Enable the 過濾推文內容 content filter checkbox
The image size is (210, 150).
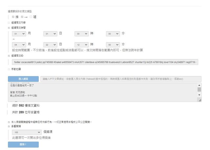pos(9,23)
